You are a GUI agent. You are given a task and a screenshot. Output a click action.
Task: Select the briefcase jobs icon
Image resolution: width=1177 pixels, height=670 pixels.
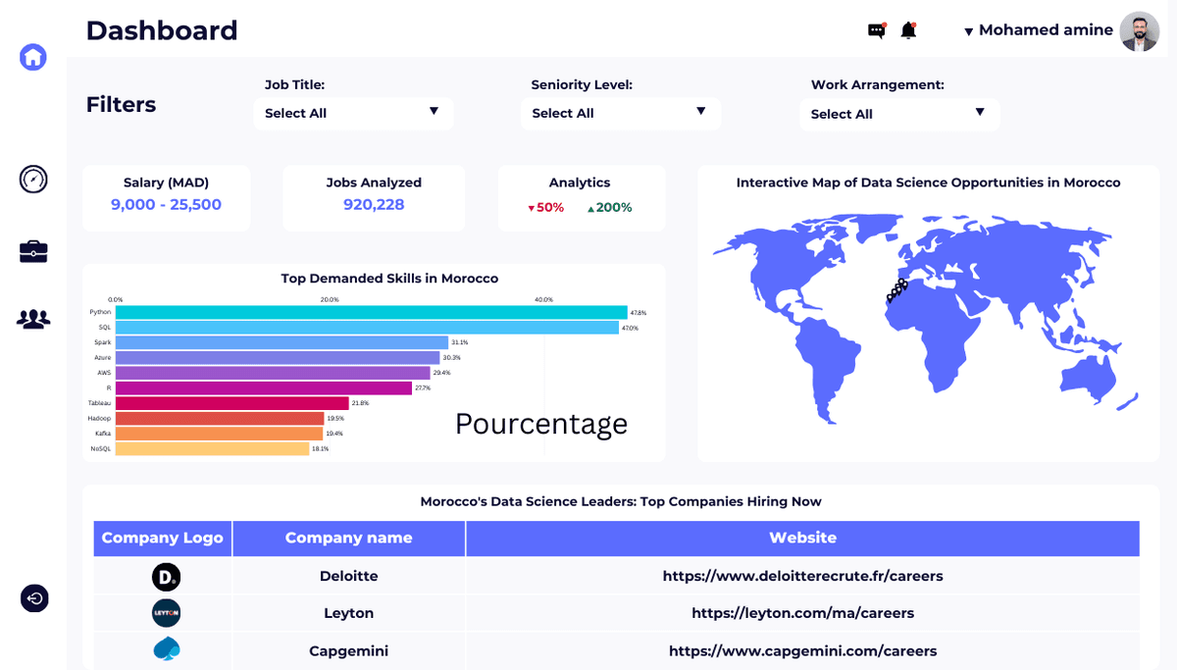tap(33, 251)
